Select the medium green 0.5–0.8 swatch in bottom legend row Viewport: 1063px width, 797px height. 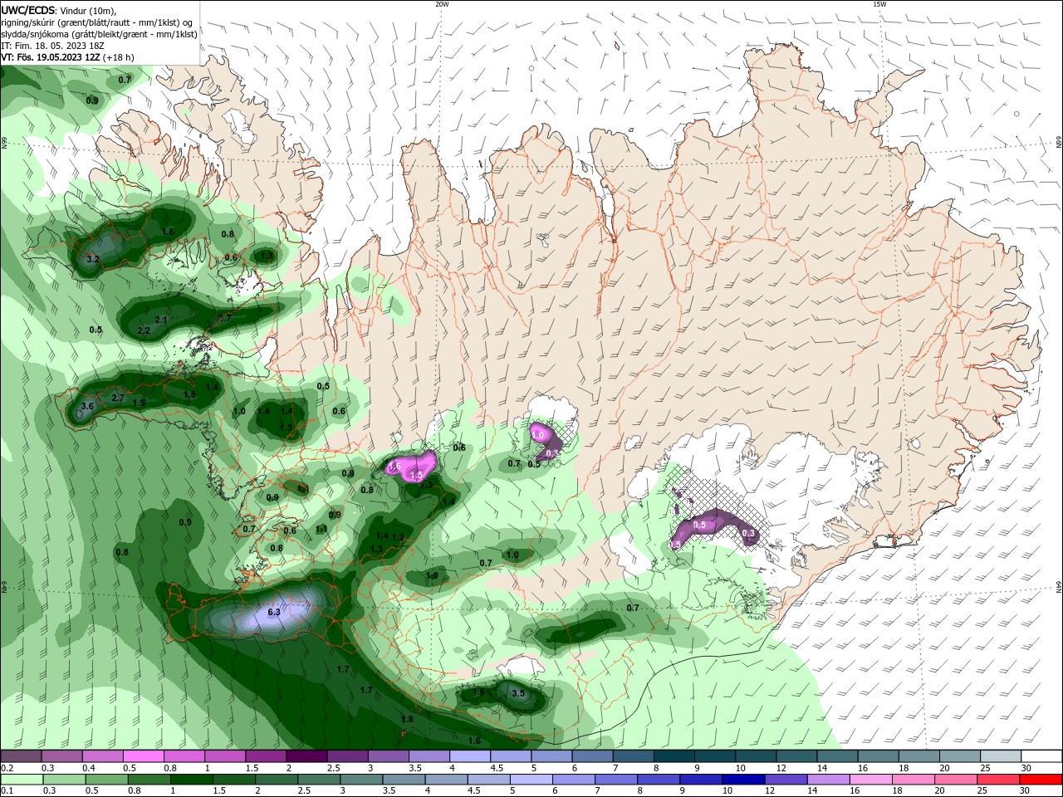coord(106,780)
